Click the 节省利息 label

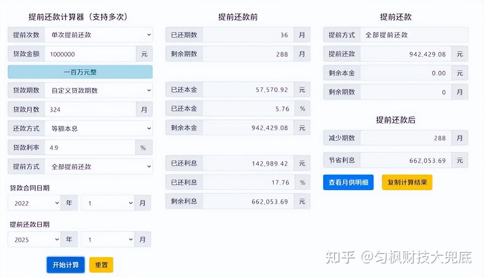[x=342, y=160]
